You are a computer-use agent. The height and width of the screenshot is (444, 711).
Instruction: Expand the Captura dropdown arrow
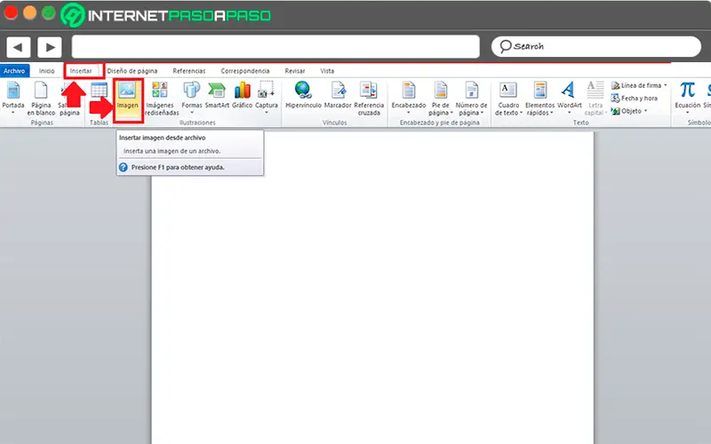click(x=266, y=113)
